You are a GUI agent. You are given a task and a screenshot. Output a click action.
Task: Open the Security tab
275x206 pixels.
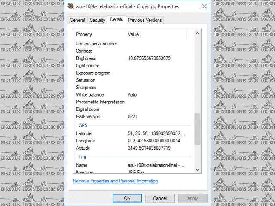coord(98,20)
